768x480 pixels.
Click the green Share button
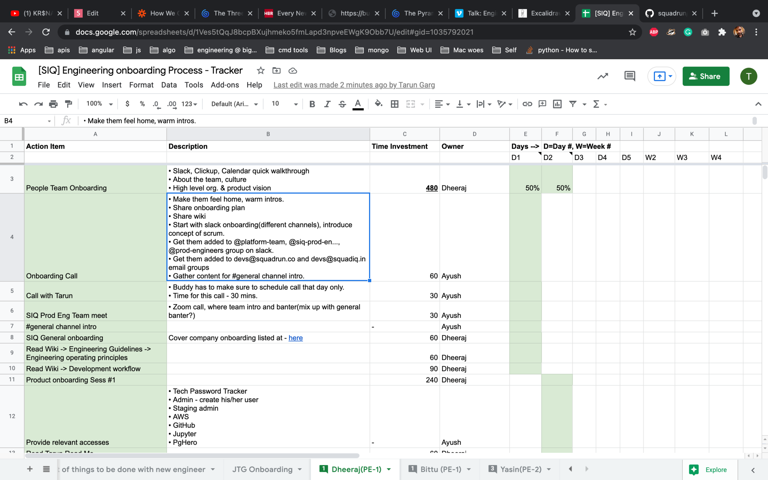(705, 76)
